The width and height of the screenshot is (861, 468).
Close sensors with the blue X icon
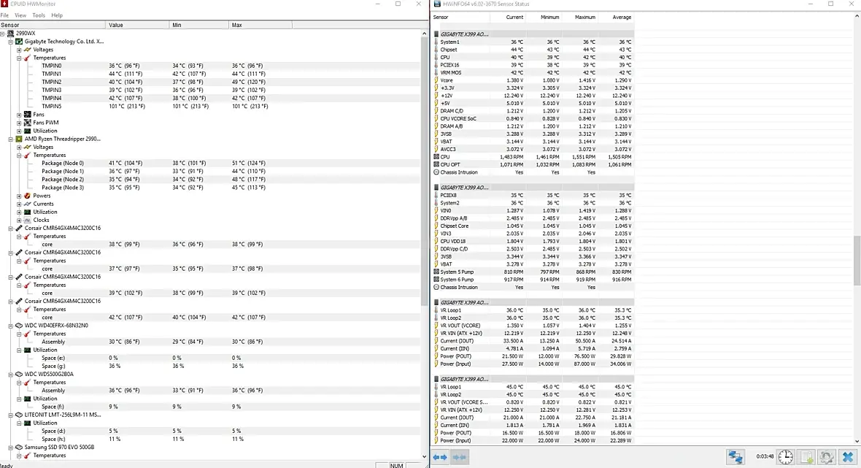click(x=848, y=456)
